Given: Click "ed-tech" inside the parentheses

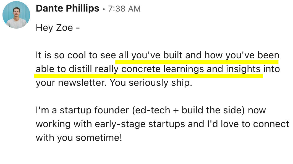Looking at the screenshot, I should coord(151,110).
